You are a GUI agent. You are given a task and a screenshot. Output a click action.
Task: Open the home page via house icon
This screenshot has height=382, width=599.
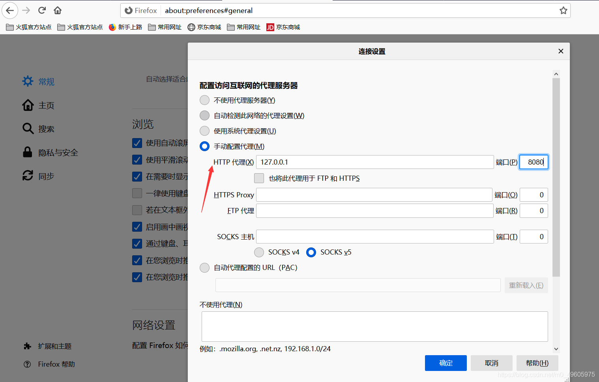tap(58, 10)
